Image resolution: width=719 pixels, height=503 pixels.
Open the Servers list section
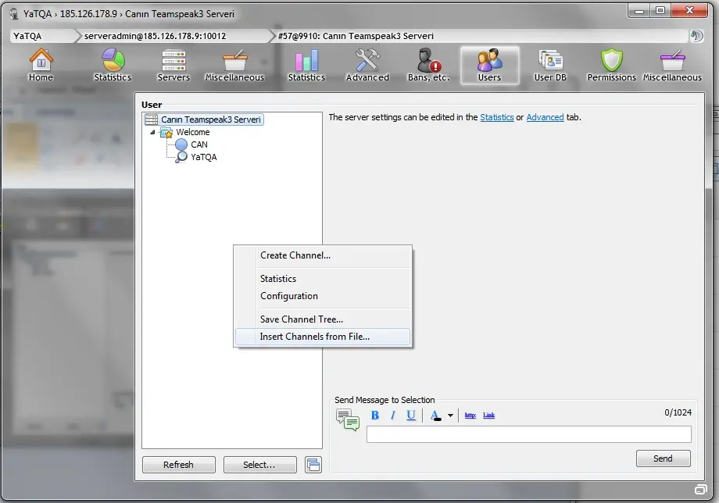[173, 65]
